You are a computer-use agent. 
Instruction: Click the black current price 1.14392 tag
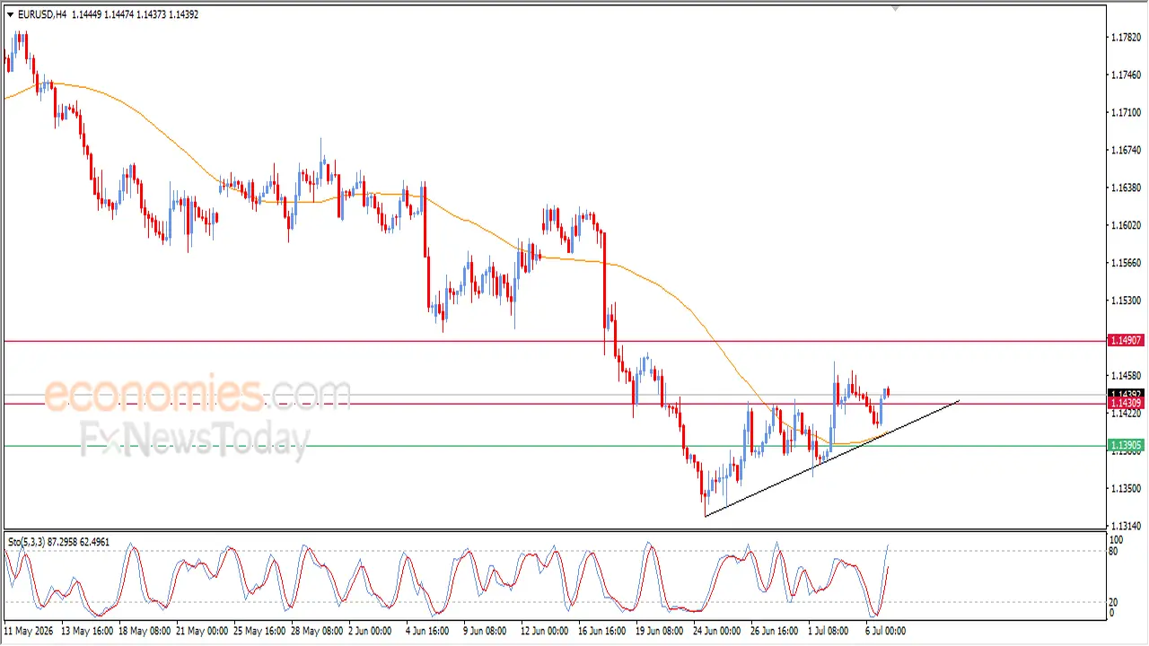coord(1126,394)
